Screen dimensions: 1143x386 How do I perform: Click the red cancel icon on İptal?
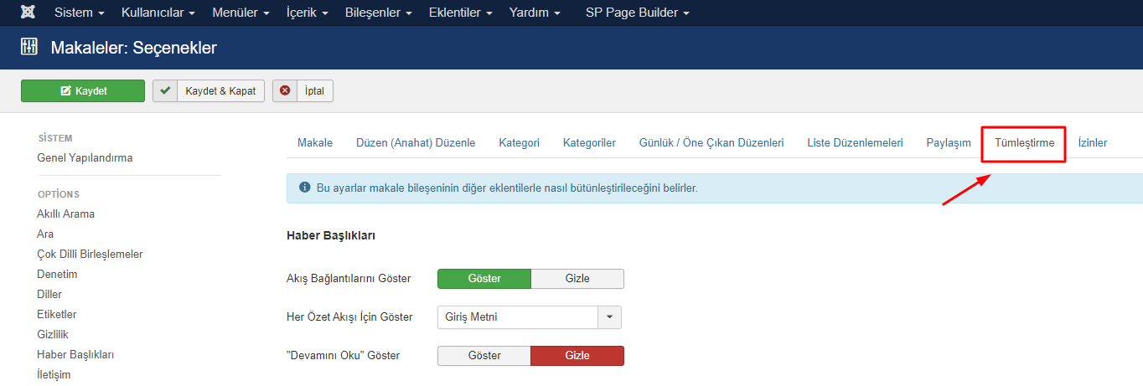(x=285, y=90)
